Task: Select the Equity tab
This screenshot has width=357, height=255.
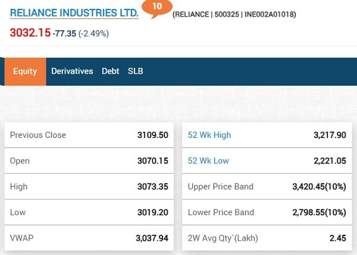Action: [25, 71]
